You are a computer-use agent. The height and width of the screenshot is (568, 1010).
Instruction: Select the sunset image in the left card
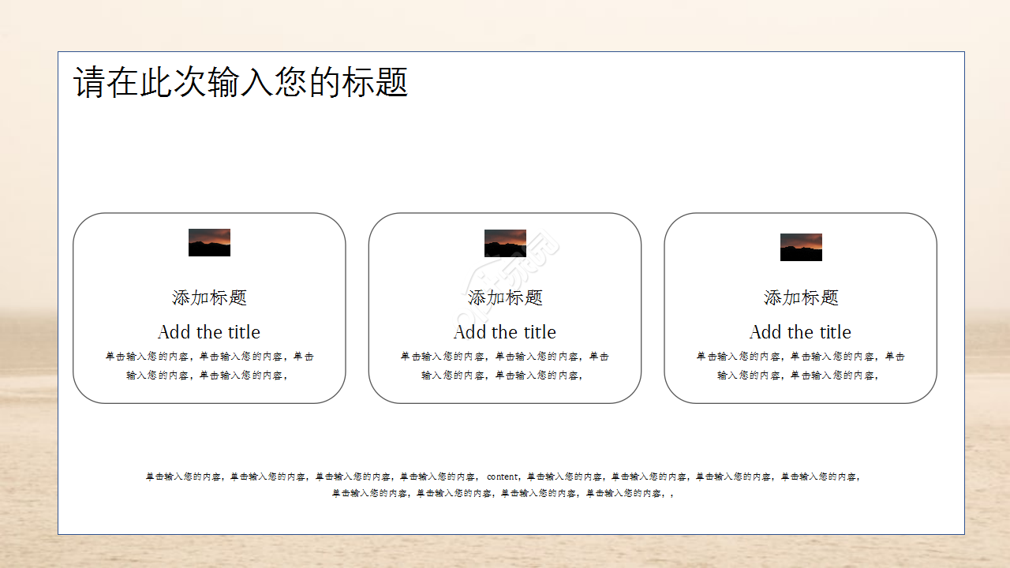click(208, 242)
